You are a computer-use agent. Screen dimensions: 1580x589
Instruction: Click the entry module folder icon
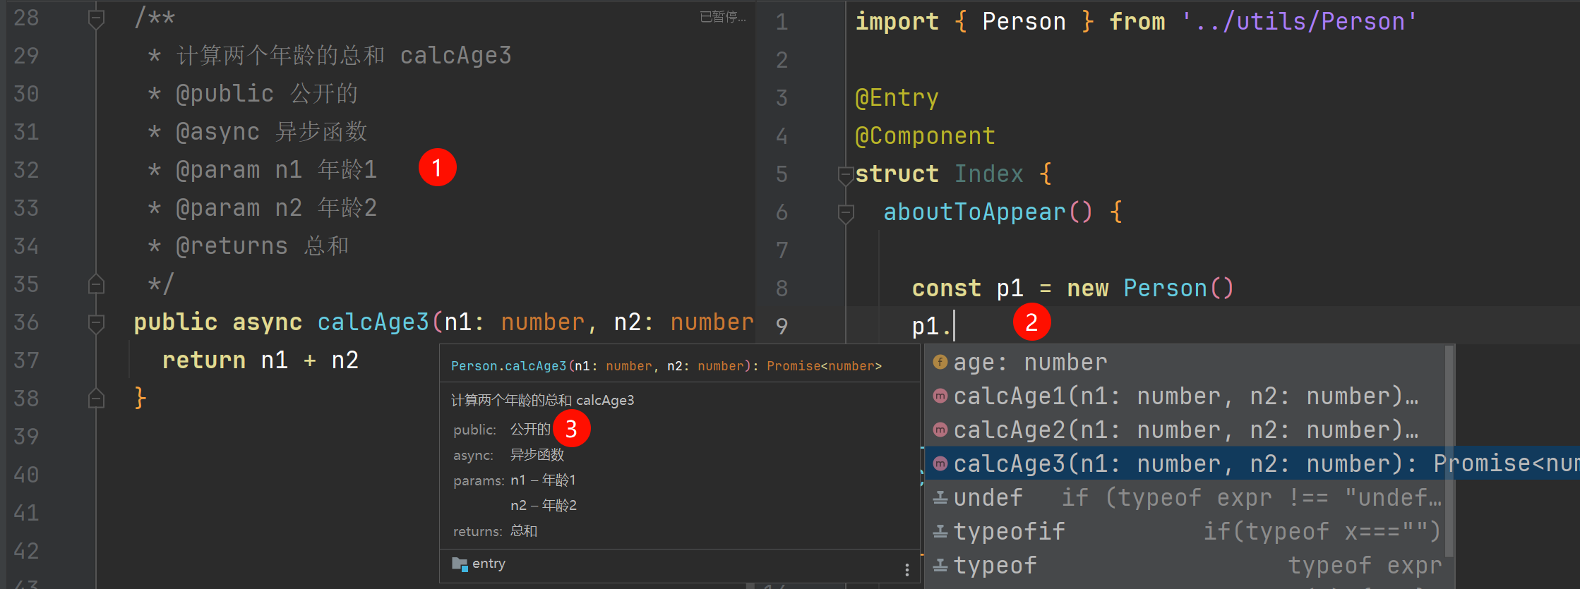pyautogui.click(x=460, y=564)
